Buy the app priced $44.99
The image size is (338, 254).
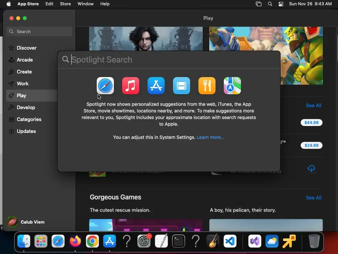311,122
